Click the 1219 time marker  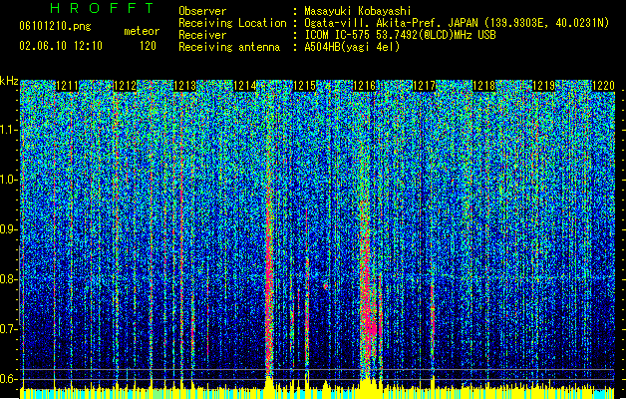(x=544, y=86)
